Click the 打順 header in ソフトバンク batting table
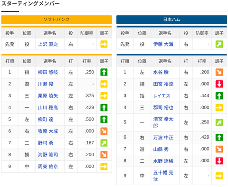 [x=9, y=61]
